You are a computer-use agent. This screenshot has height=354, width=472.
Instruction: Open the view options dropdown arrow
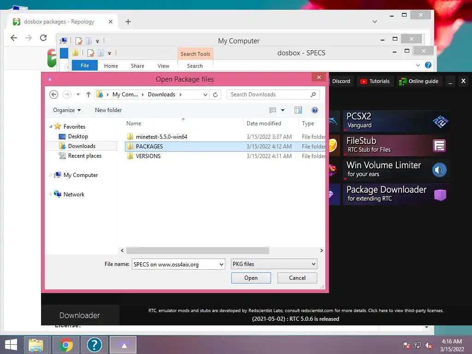[x=283, y=110]
